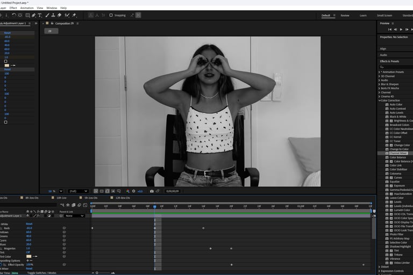Open the (Full) resolution dropdown
The height and width of the screenshot is (275, 413).
[x=78, y=191]
